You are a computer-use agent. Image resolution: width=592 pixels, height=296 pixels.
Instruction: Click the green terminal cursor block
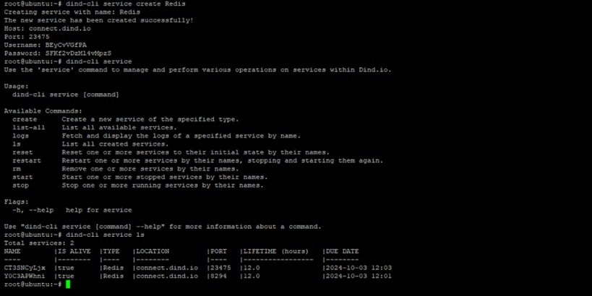[68, 284]
